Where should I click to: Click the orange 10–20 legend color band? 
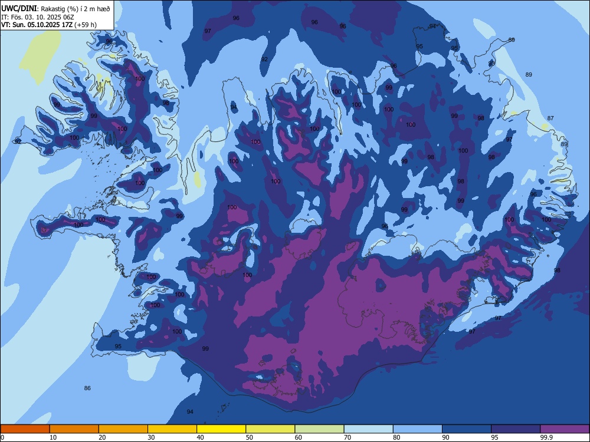click(74, 429)
